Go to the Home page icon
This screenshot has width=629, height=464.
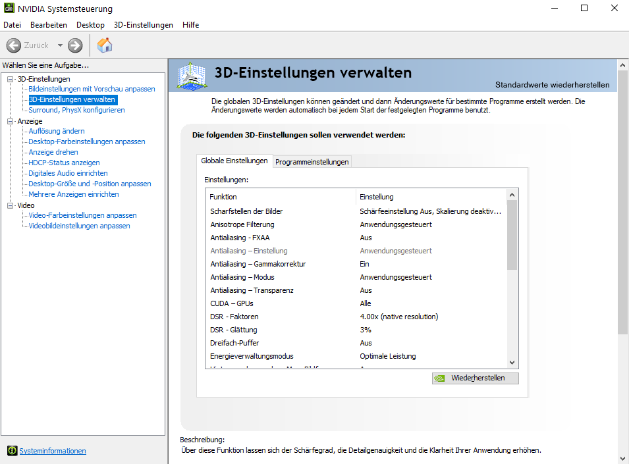[x=105, y=45]
